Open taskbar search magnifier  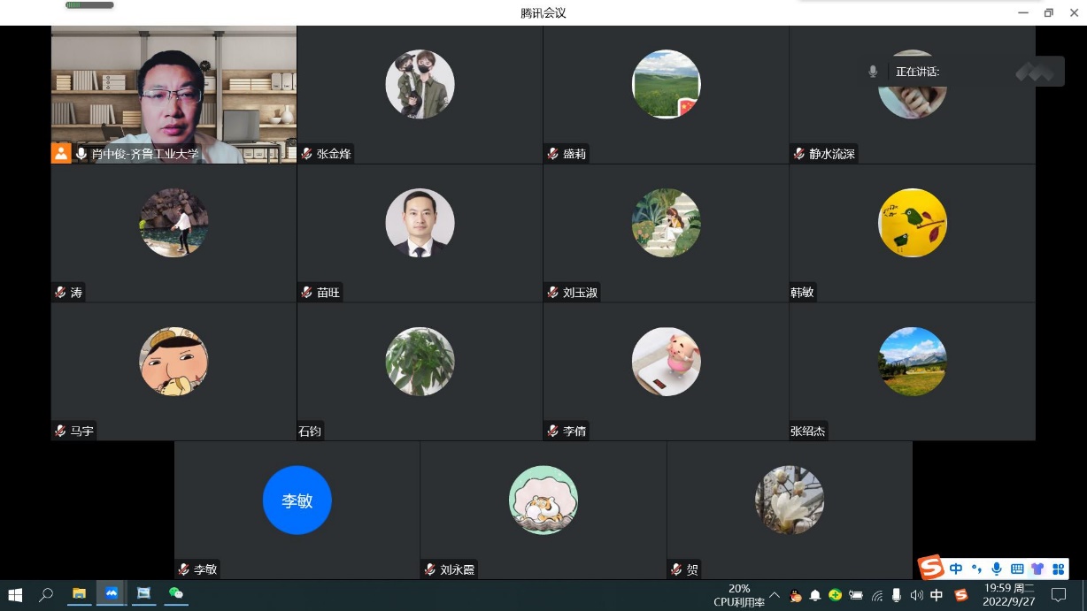tap(47, 594)
